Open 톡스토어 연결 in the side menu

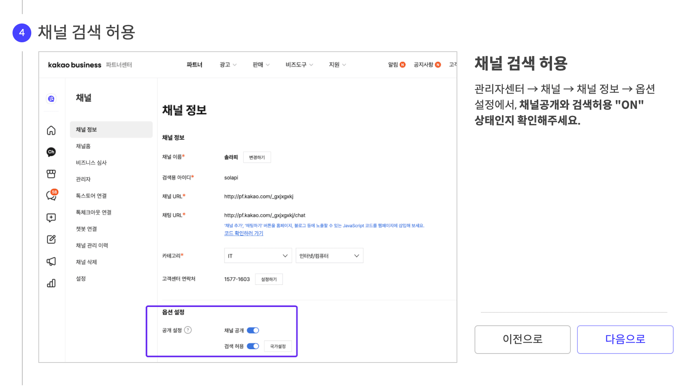click(x=91, y=196)
